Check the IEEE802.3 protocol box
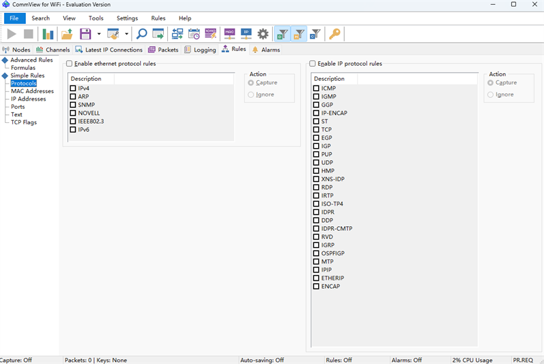The width and height of the screenshot is (544, 364). click(73, 121)
